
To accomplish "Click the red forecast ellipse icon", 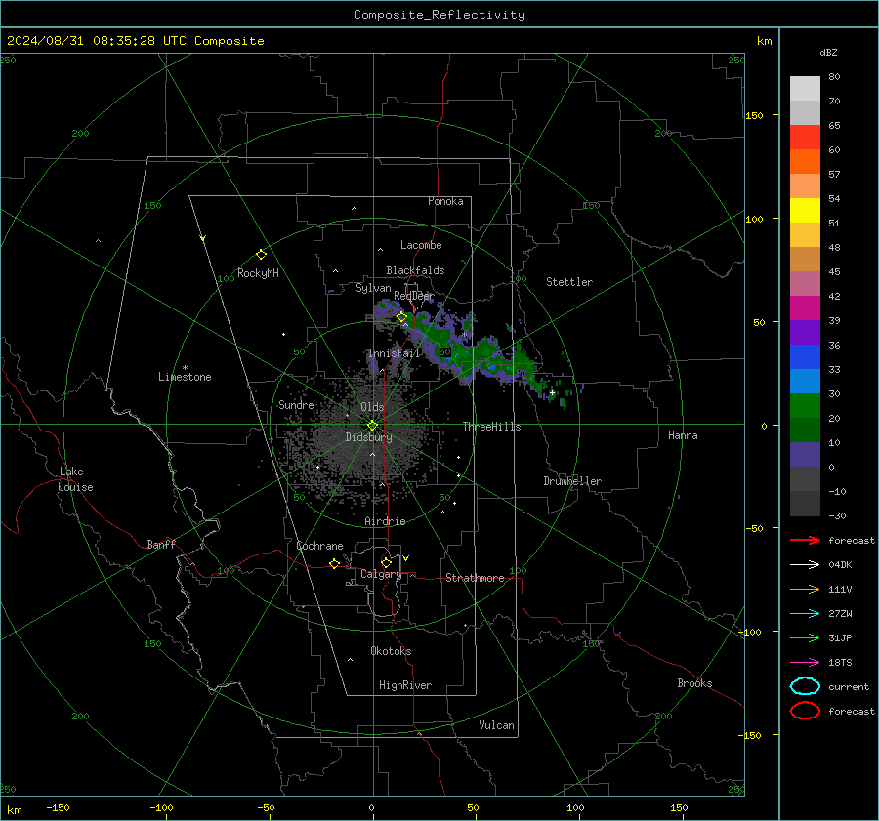I will point(805,711).
